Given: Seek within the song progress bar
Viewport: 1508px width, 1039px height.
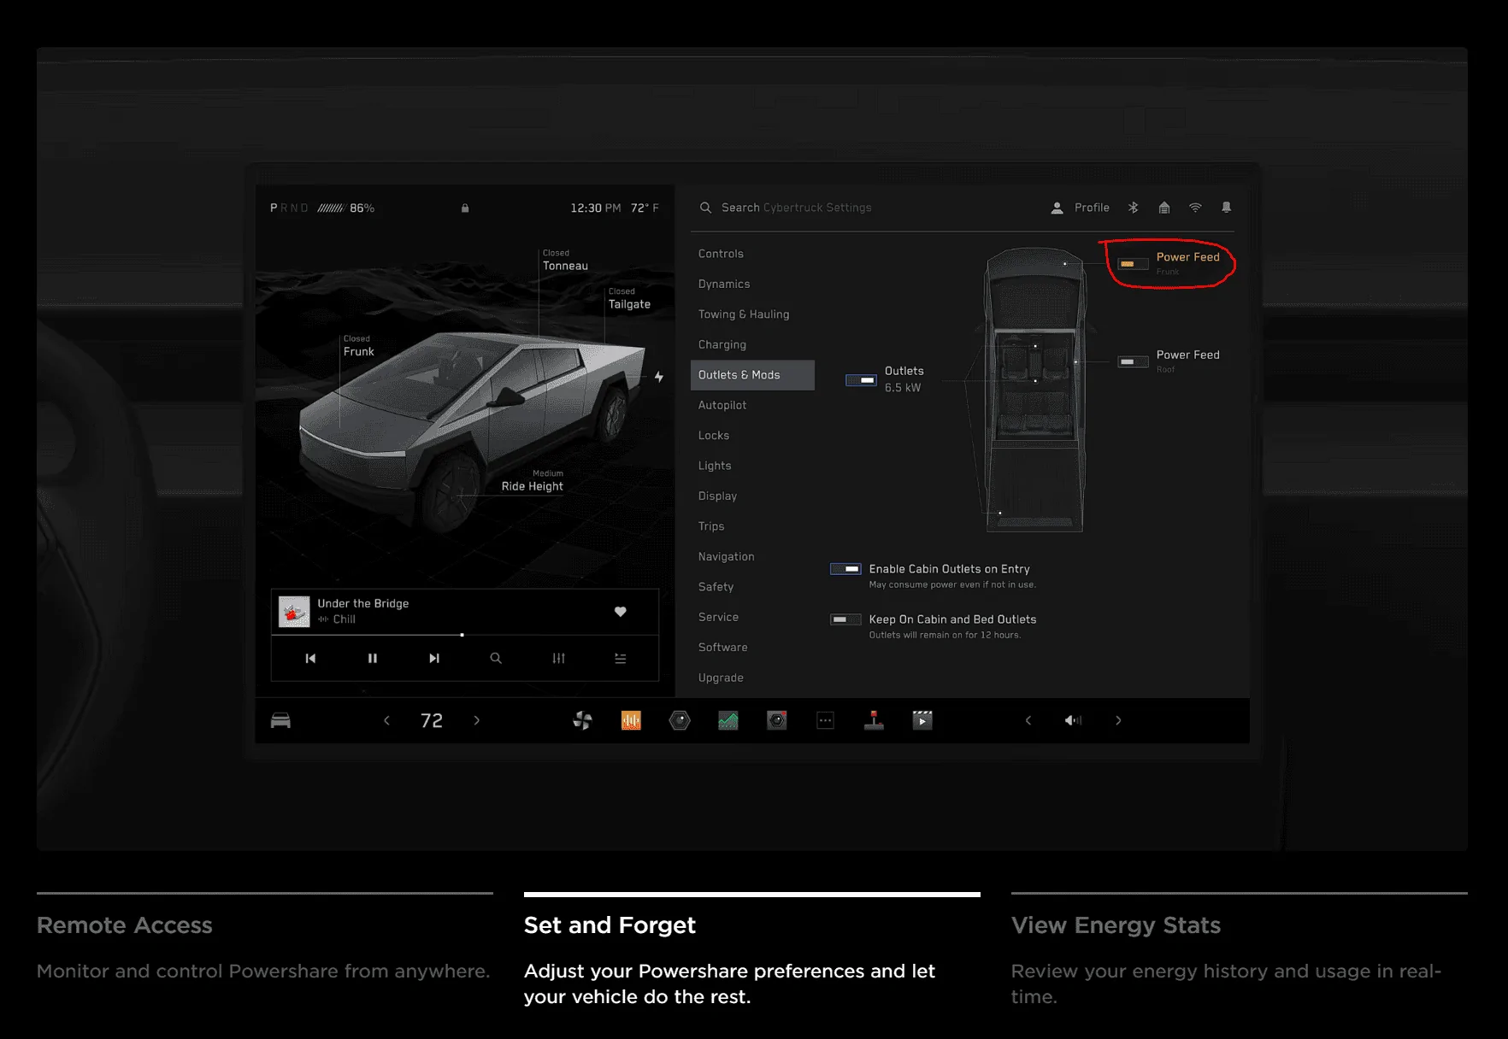Looking at the screenshot, I should coord(465,635).
